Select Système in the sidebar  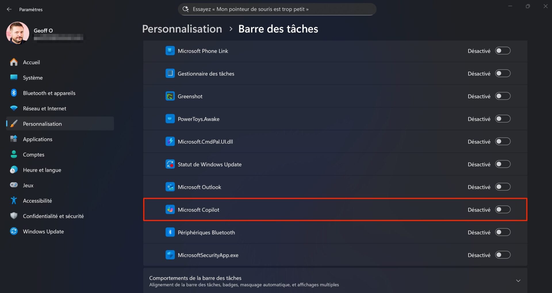[32, 77]
